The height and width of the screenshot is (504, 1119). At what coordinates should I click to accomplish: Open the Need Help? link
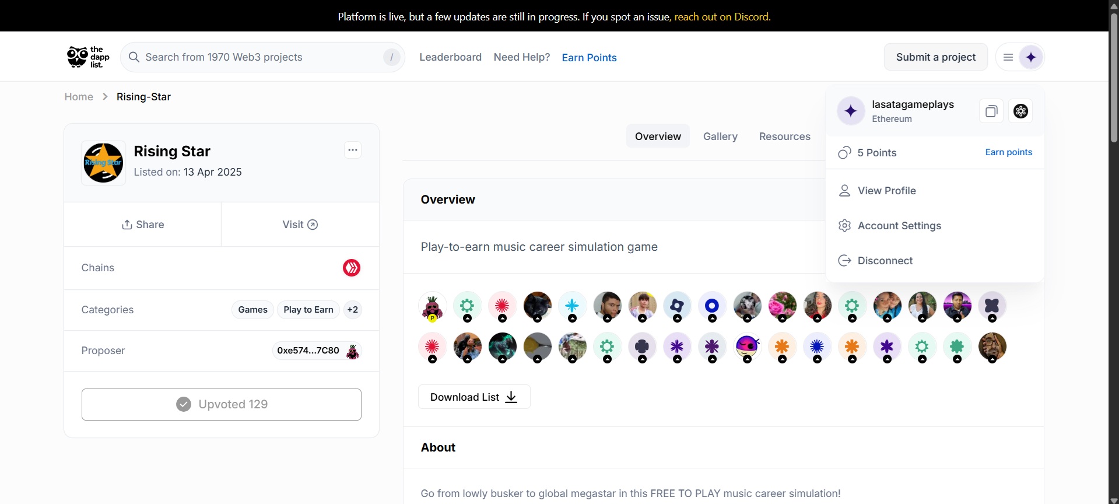(522, 57)
